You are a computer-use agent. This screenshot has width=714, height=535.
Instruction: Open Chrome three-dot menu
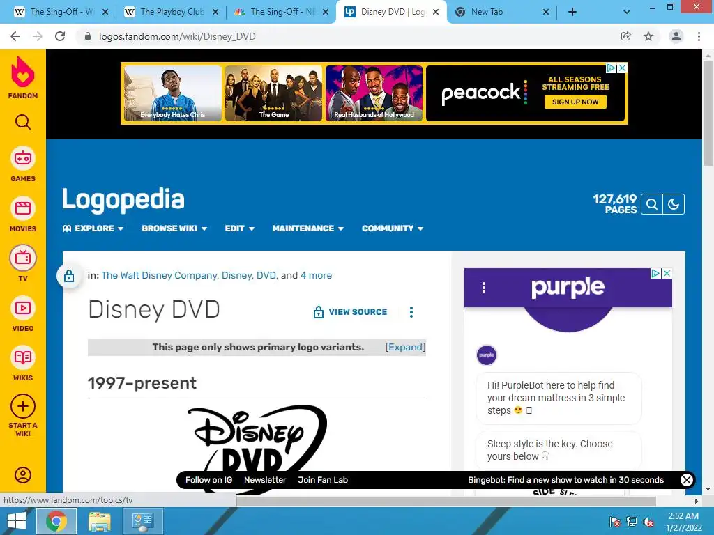(699, 36)
